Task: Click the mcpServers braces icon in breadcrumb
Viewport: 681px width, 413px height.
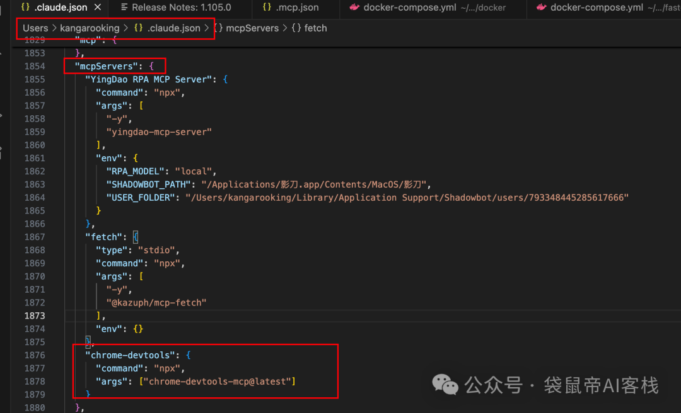Action: (x=218, y=28)
